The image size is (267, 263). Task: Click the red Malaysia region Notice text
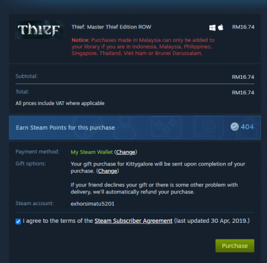pyautogui.click(x=143, y=47)
